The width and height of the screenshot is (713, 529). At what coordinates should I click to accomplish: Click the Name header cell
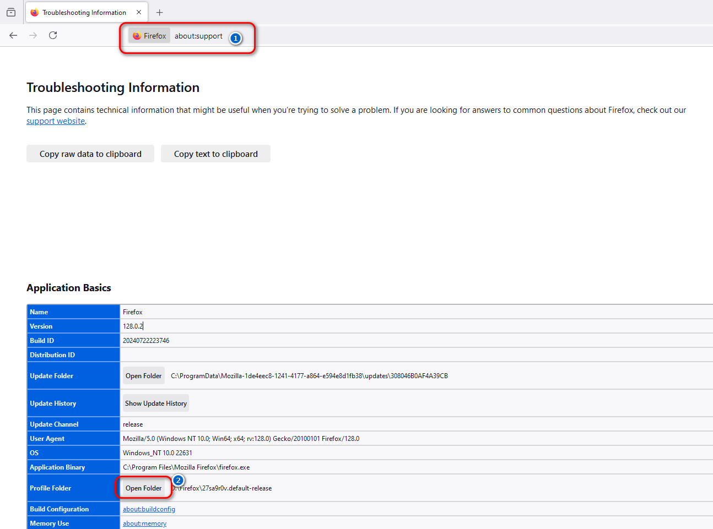tap(73, 312)
